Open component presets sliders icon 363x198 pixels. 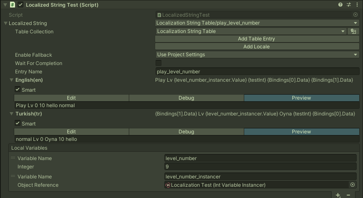click(348, 5)
